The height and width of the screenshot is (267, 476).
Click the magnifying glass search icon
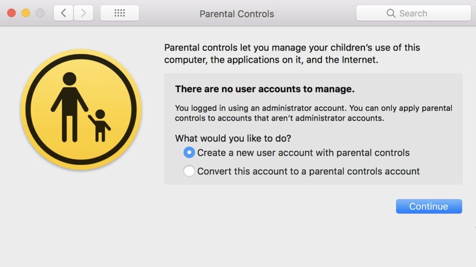pyautogui.click(x=391, y=13)
